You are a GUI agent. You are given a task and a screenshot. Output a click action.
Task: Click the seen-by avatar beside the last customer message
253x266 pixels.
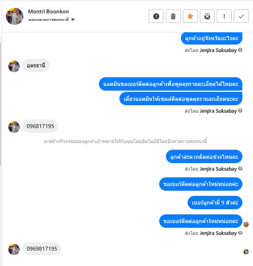click(246, 252)
